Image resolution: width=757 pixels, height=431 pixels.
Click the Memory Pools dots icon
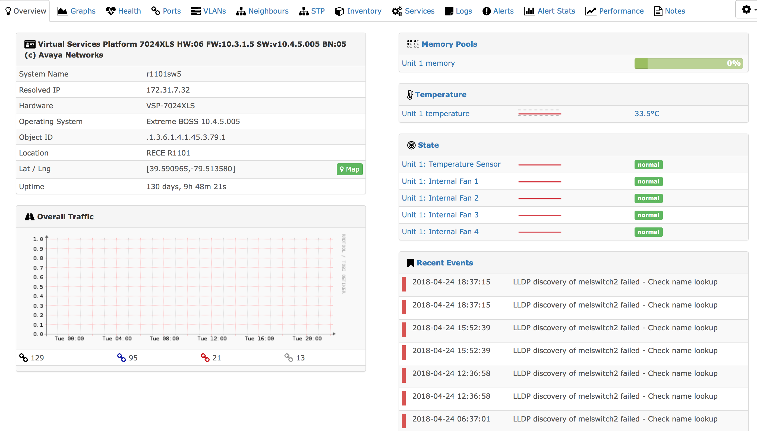pos(413,44)
